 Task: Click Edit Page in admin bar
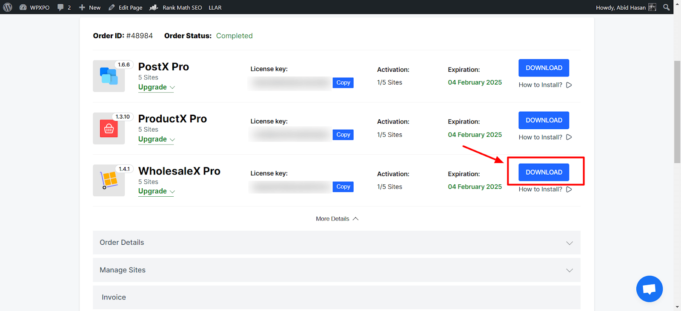coord(126,7)
